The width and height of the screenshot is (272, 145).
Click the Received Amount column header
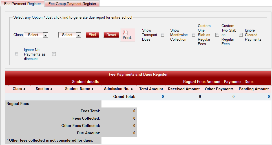[184, 89]
